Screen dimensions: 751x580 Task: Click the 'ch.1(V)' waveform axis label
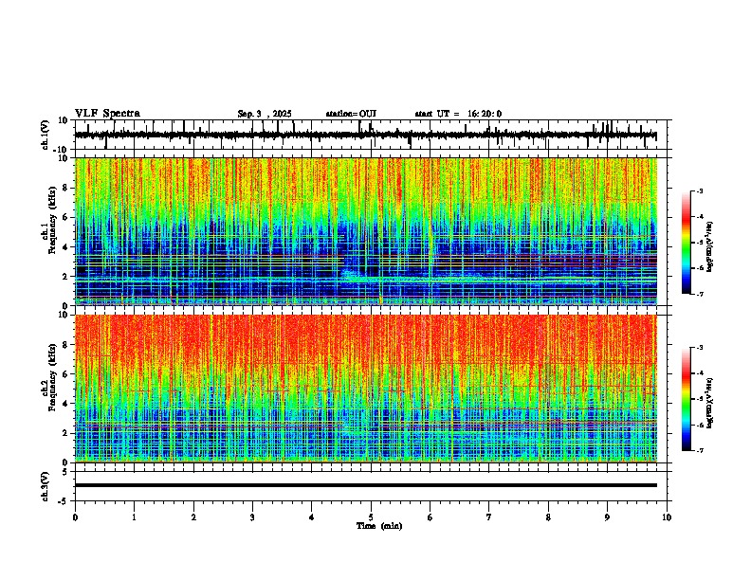[x=46, y=135]
